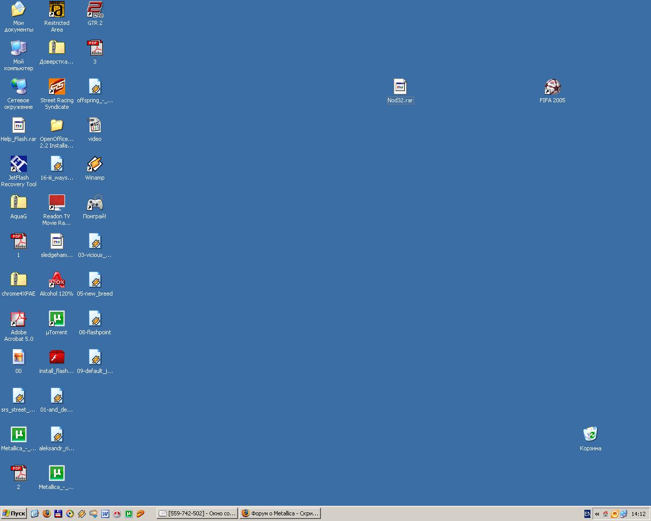This screenshot has width=651, height=521.
Task: Open the Winamp desktop shortcut
Action: point(95,165)
